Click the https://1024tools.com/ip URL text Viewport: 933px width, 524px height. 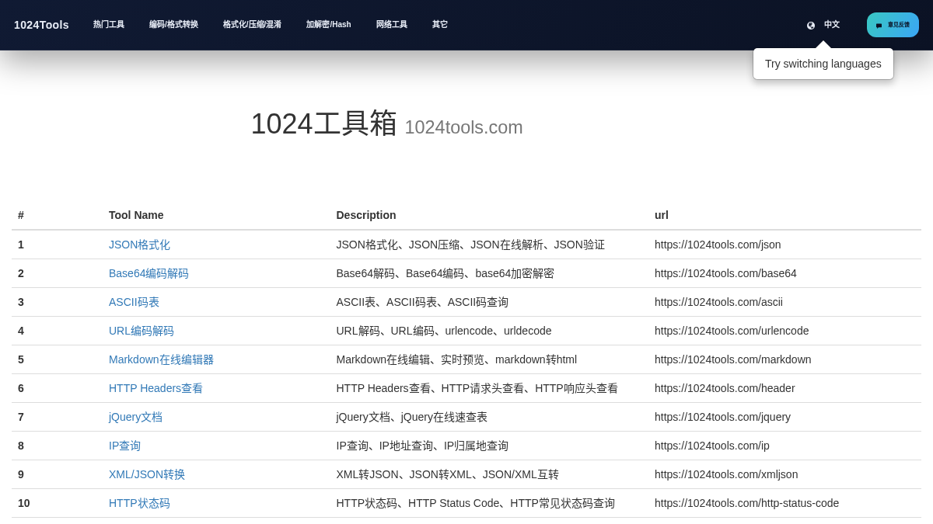[x=712, y=446]
